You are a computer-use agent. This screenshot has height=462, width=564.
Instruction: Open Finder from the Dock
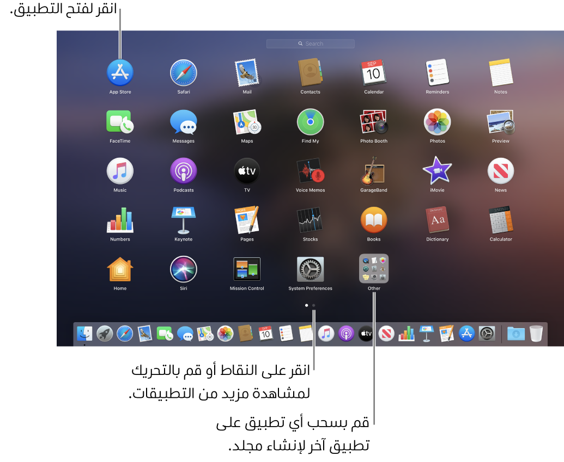coord(84,334)
